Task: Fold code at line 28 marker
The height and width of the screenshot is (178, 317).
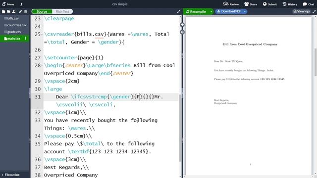Action: click(x=42, y=66)
